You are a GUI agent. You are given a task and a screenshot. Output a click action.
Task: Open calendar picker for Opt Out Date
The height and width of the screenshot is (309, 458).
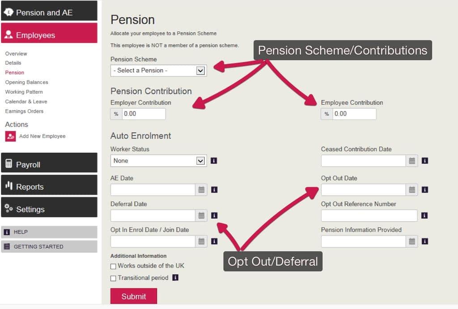coord(412,190)
